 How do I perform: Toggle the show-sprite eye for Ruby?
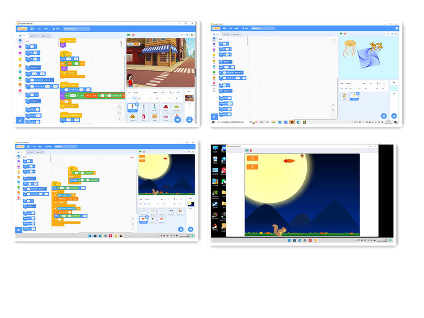pos(134,98)
